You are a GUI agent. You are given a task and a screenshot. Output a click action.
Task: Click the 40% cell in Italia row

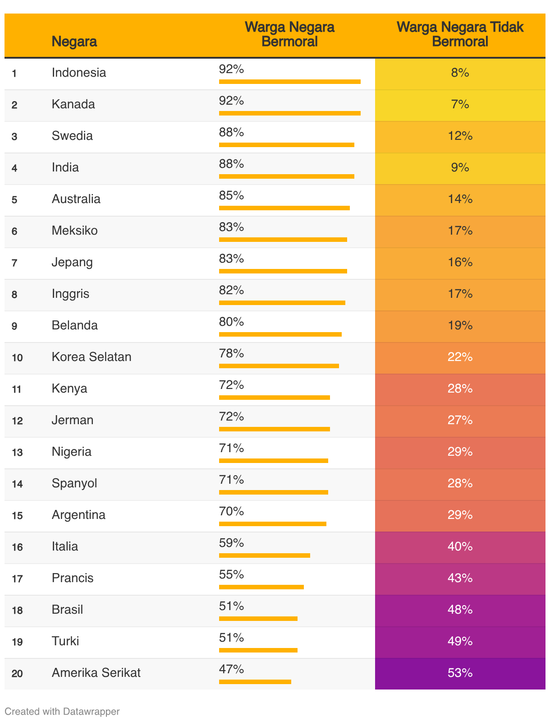click(x=460, y=547)
